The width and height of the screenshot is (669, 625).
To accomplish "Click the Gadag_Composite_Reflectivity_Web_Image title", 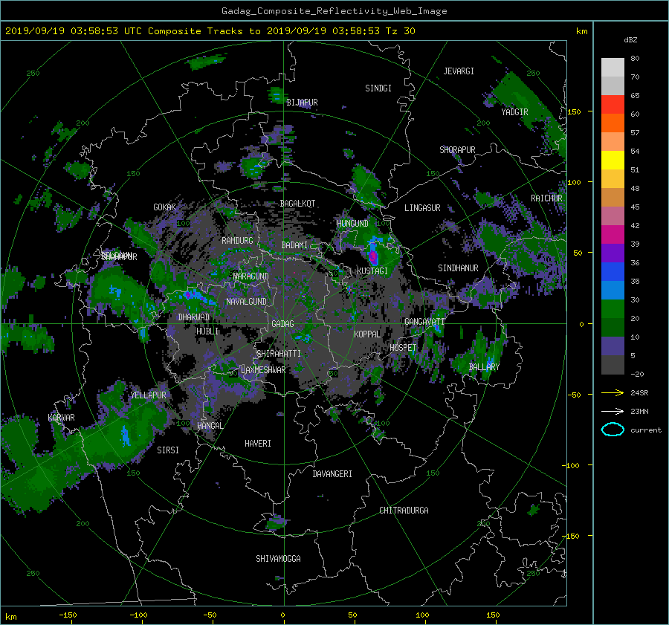I will pos(334,11).
